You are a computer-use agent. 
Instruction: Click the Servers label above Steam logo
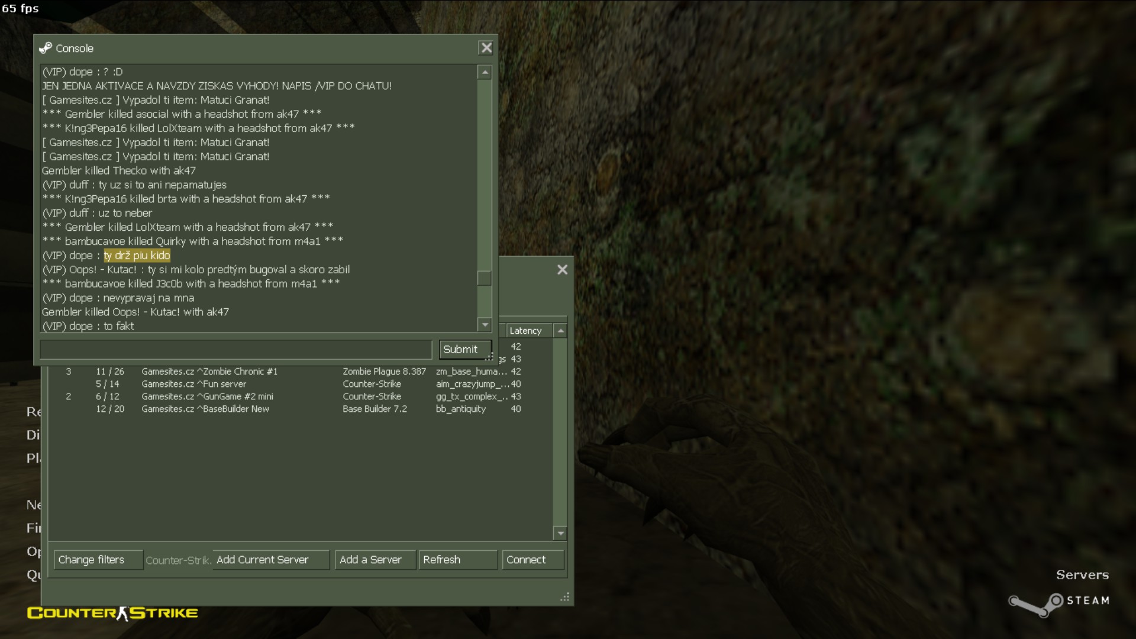coord(1082,575)
